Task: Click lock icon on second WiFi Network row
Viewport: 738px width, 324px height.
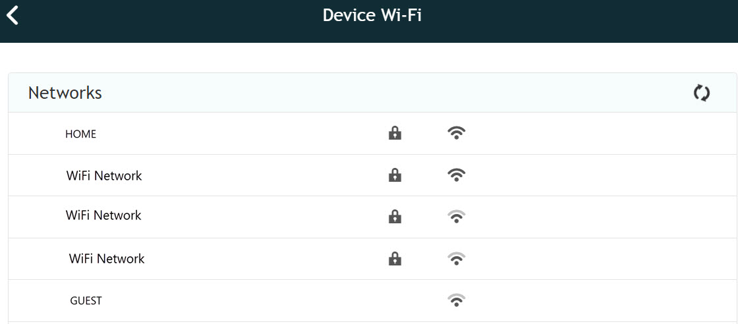Action: [x=395, y=216]
